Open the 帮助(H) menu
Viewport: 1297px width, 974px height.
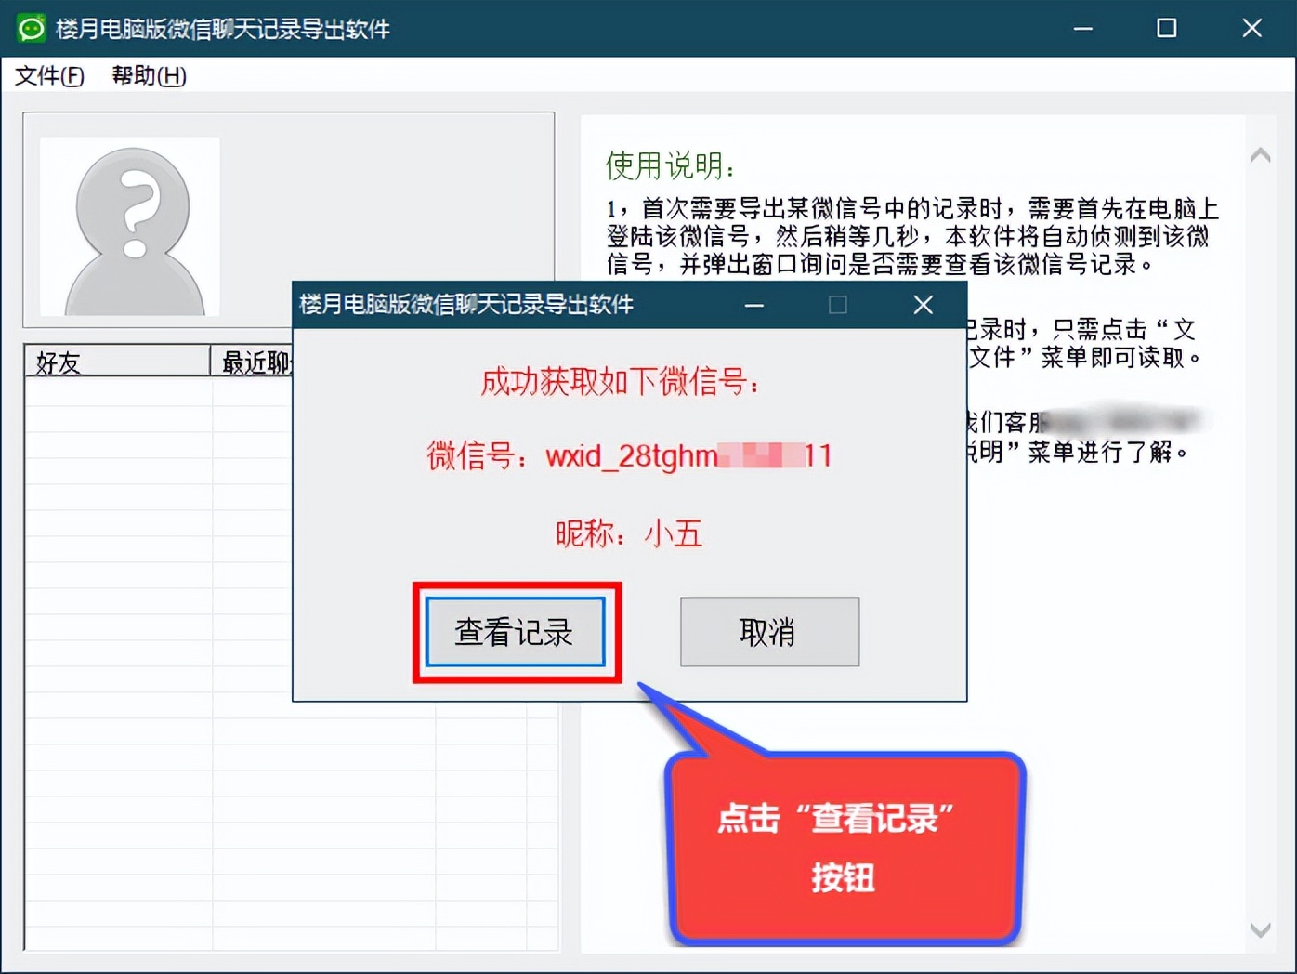[x=147, y=76]
